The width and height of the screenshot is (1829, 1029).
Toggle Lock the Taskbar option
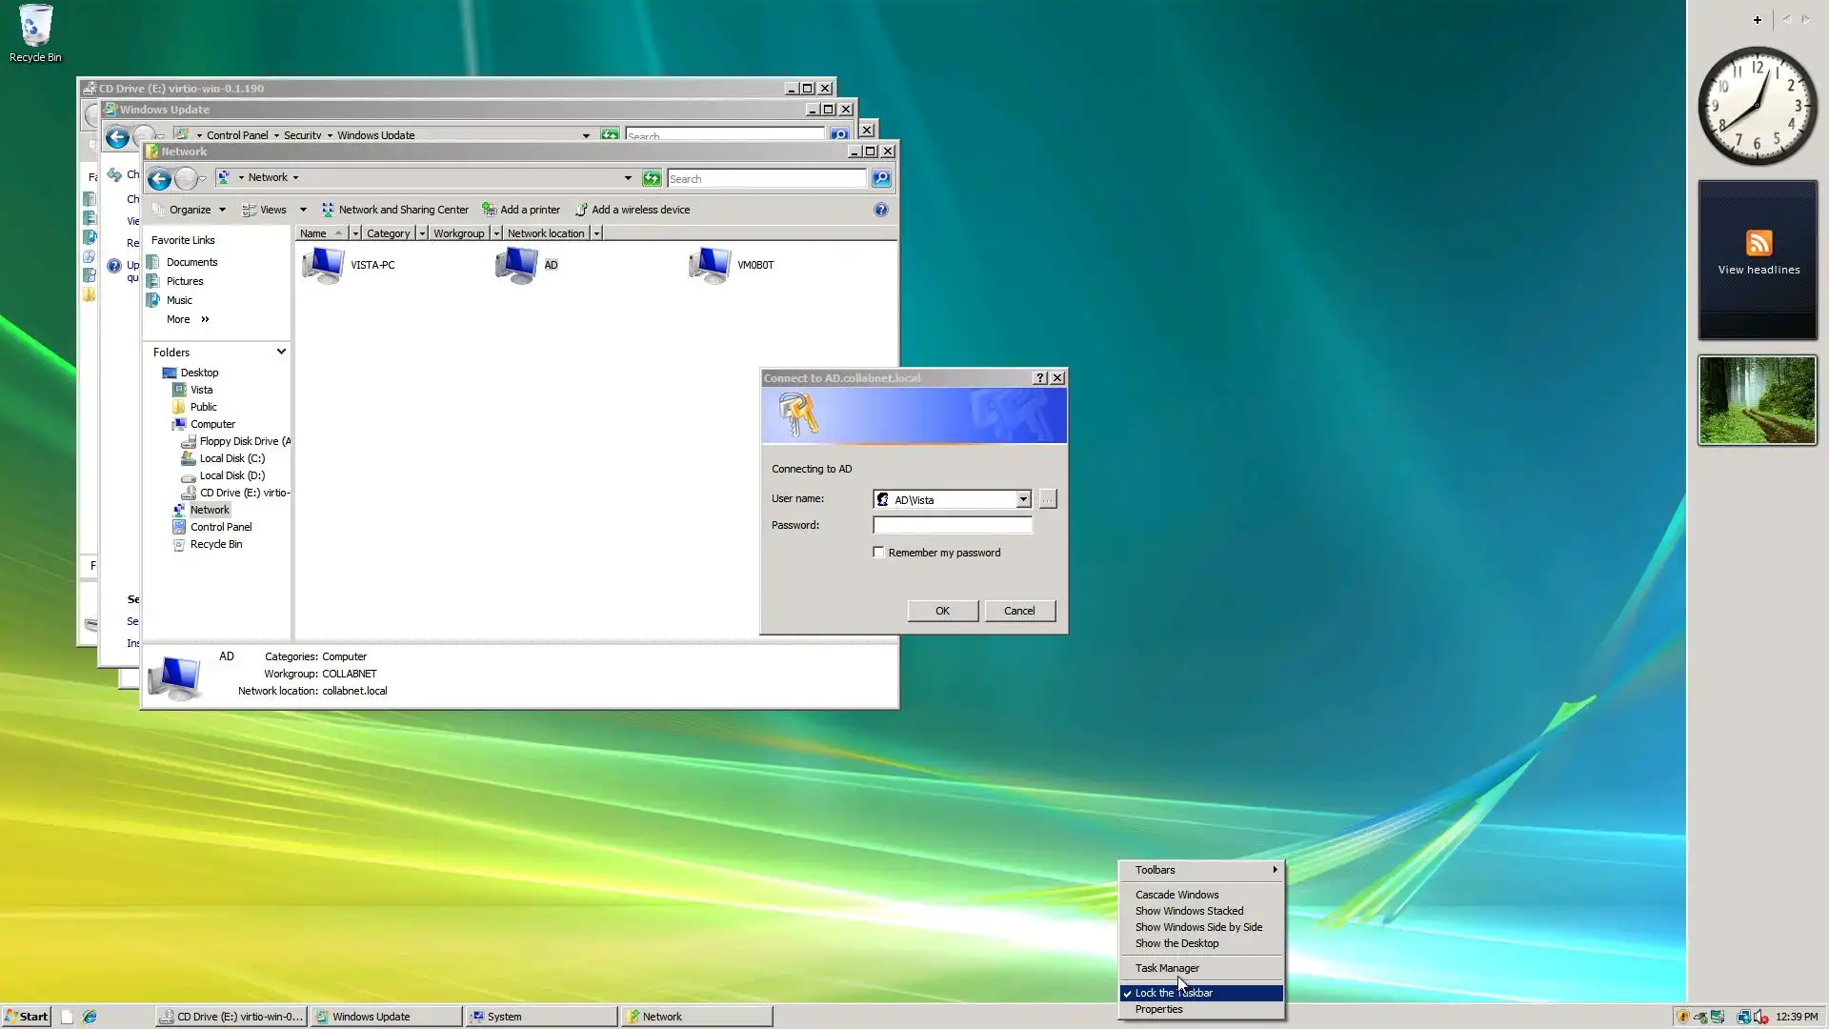1174,993
